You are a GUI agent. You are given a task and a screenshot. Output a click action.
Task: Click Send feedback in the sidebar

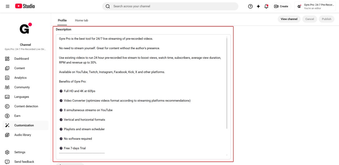click(x=25, y=162)
